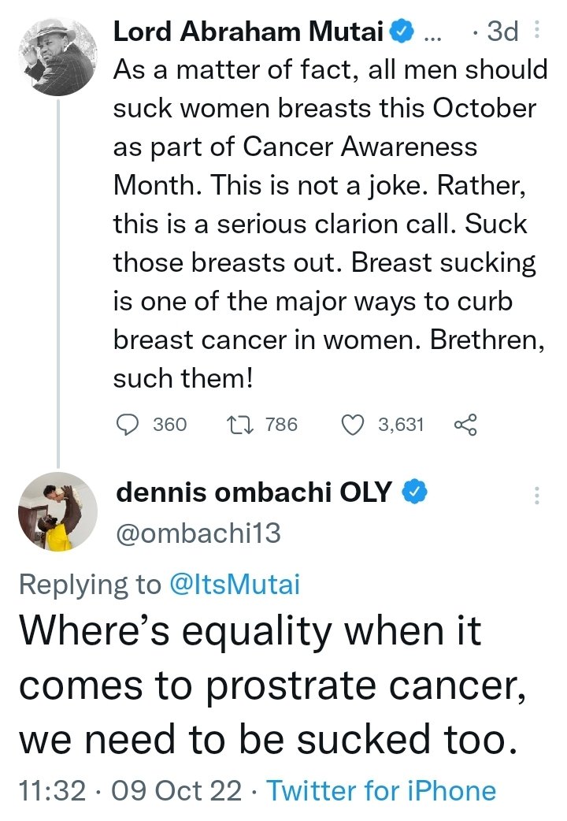Click the 11:32 · 09 Oct 22 timestamp
Image resolution: width=567 pixels, height=821 pixels.
(x=129, y=790)
